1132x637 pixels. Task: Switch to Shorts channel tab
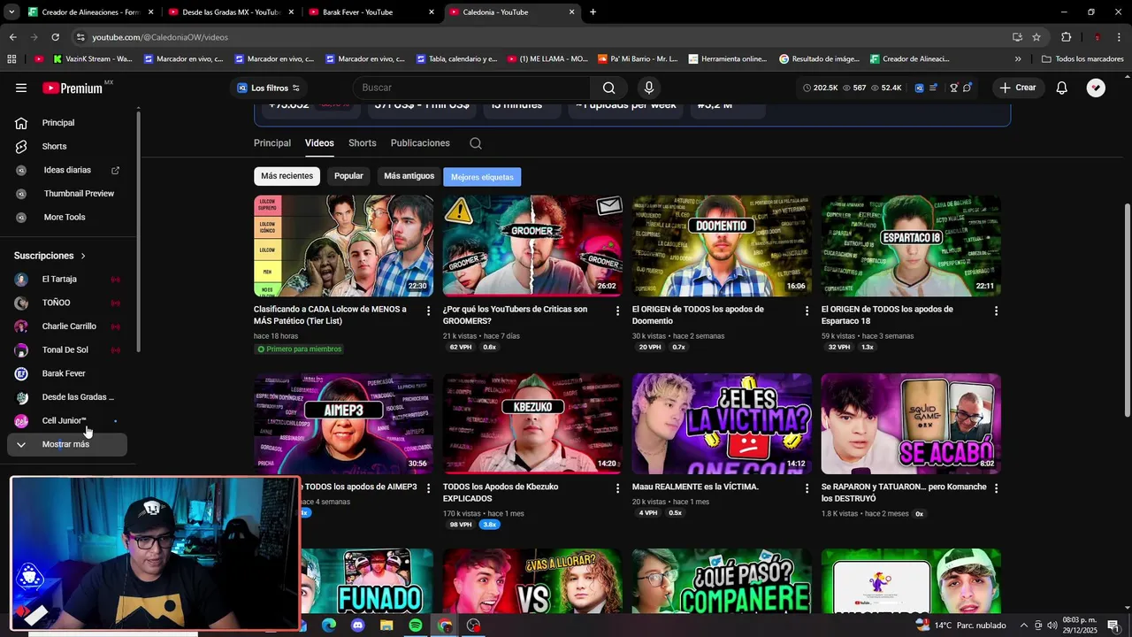(x=362, y=143)
